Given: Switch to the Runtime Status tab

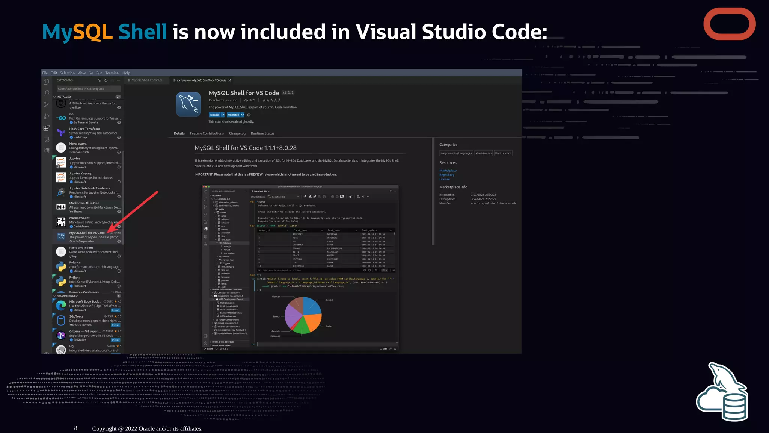Looking at the screenshot, I should 262,133.
